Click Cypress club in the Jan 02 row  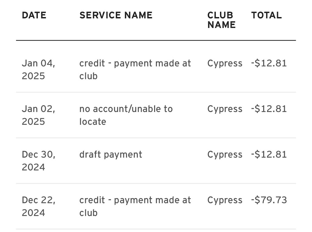225,109
